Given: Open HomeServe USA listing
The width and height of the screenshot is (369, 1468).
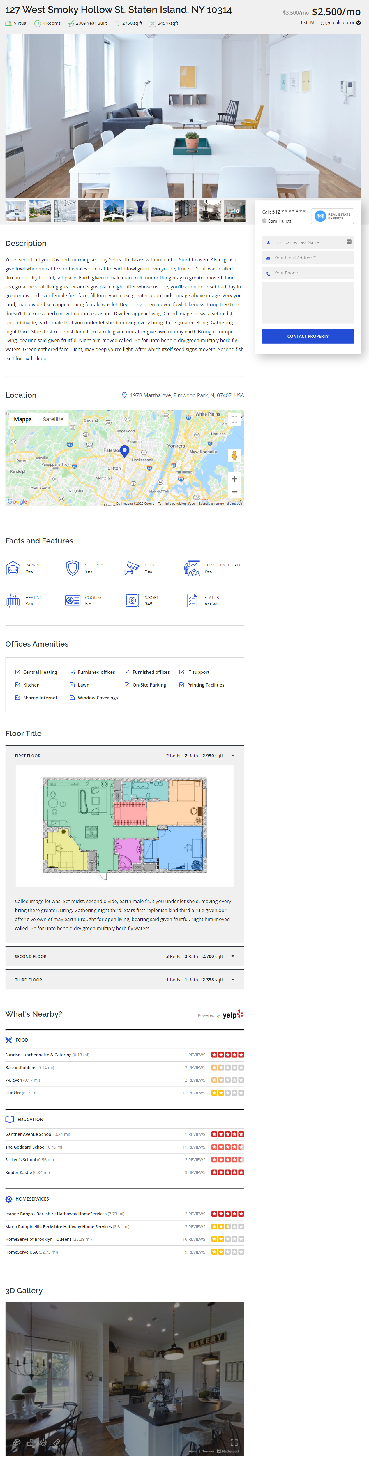Looking at the screenshot, I should pyautogui.click(x=21, y=1252).
